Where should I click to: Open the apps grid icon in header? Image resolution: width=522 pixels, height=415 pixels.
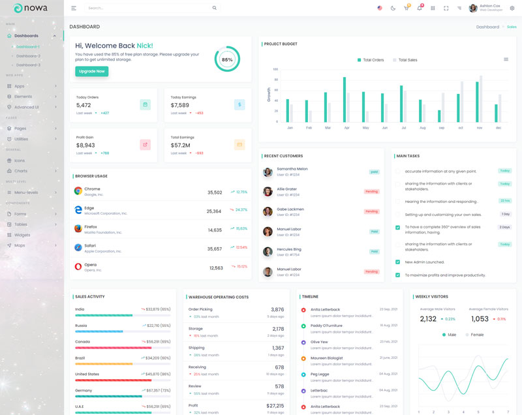[x=433, y=8]
